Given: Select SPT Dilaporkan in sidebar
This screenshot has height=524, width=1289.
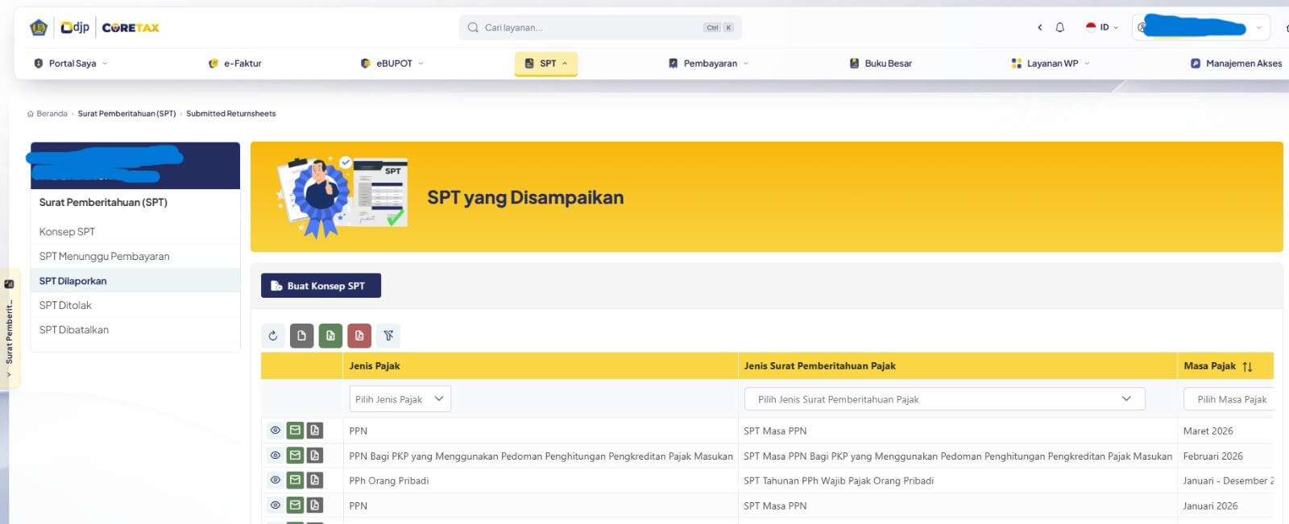Looking at the screenshot, I should coord(135,281).
